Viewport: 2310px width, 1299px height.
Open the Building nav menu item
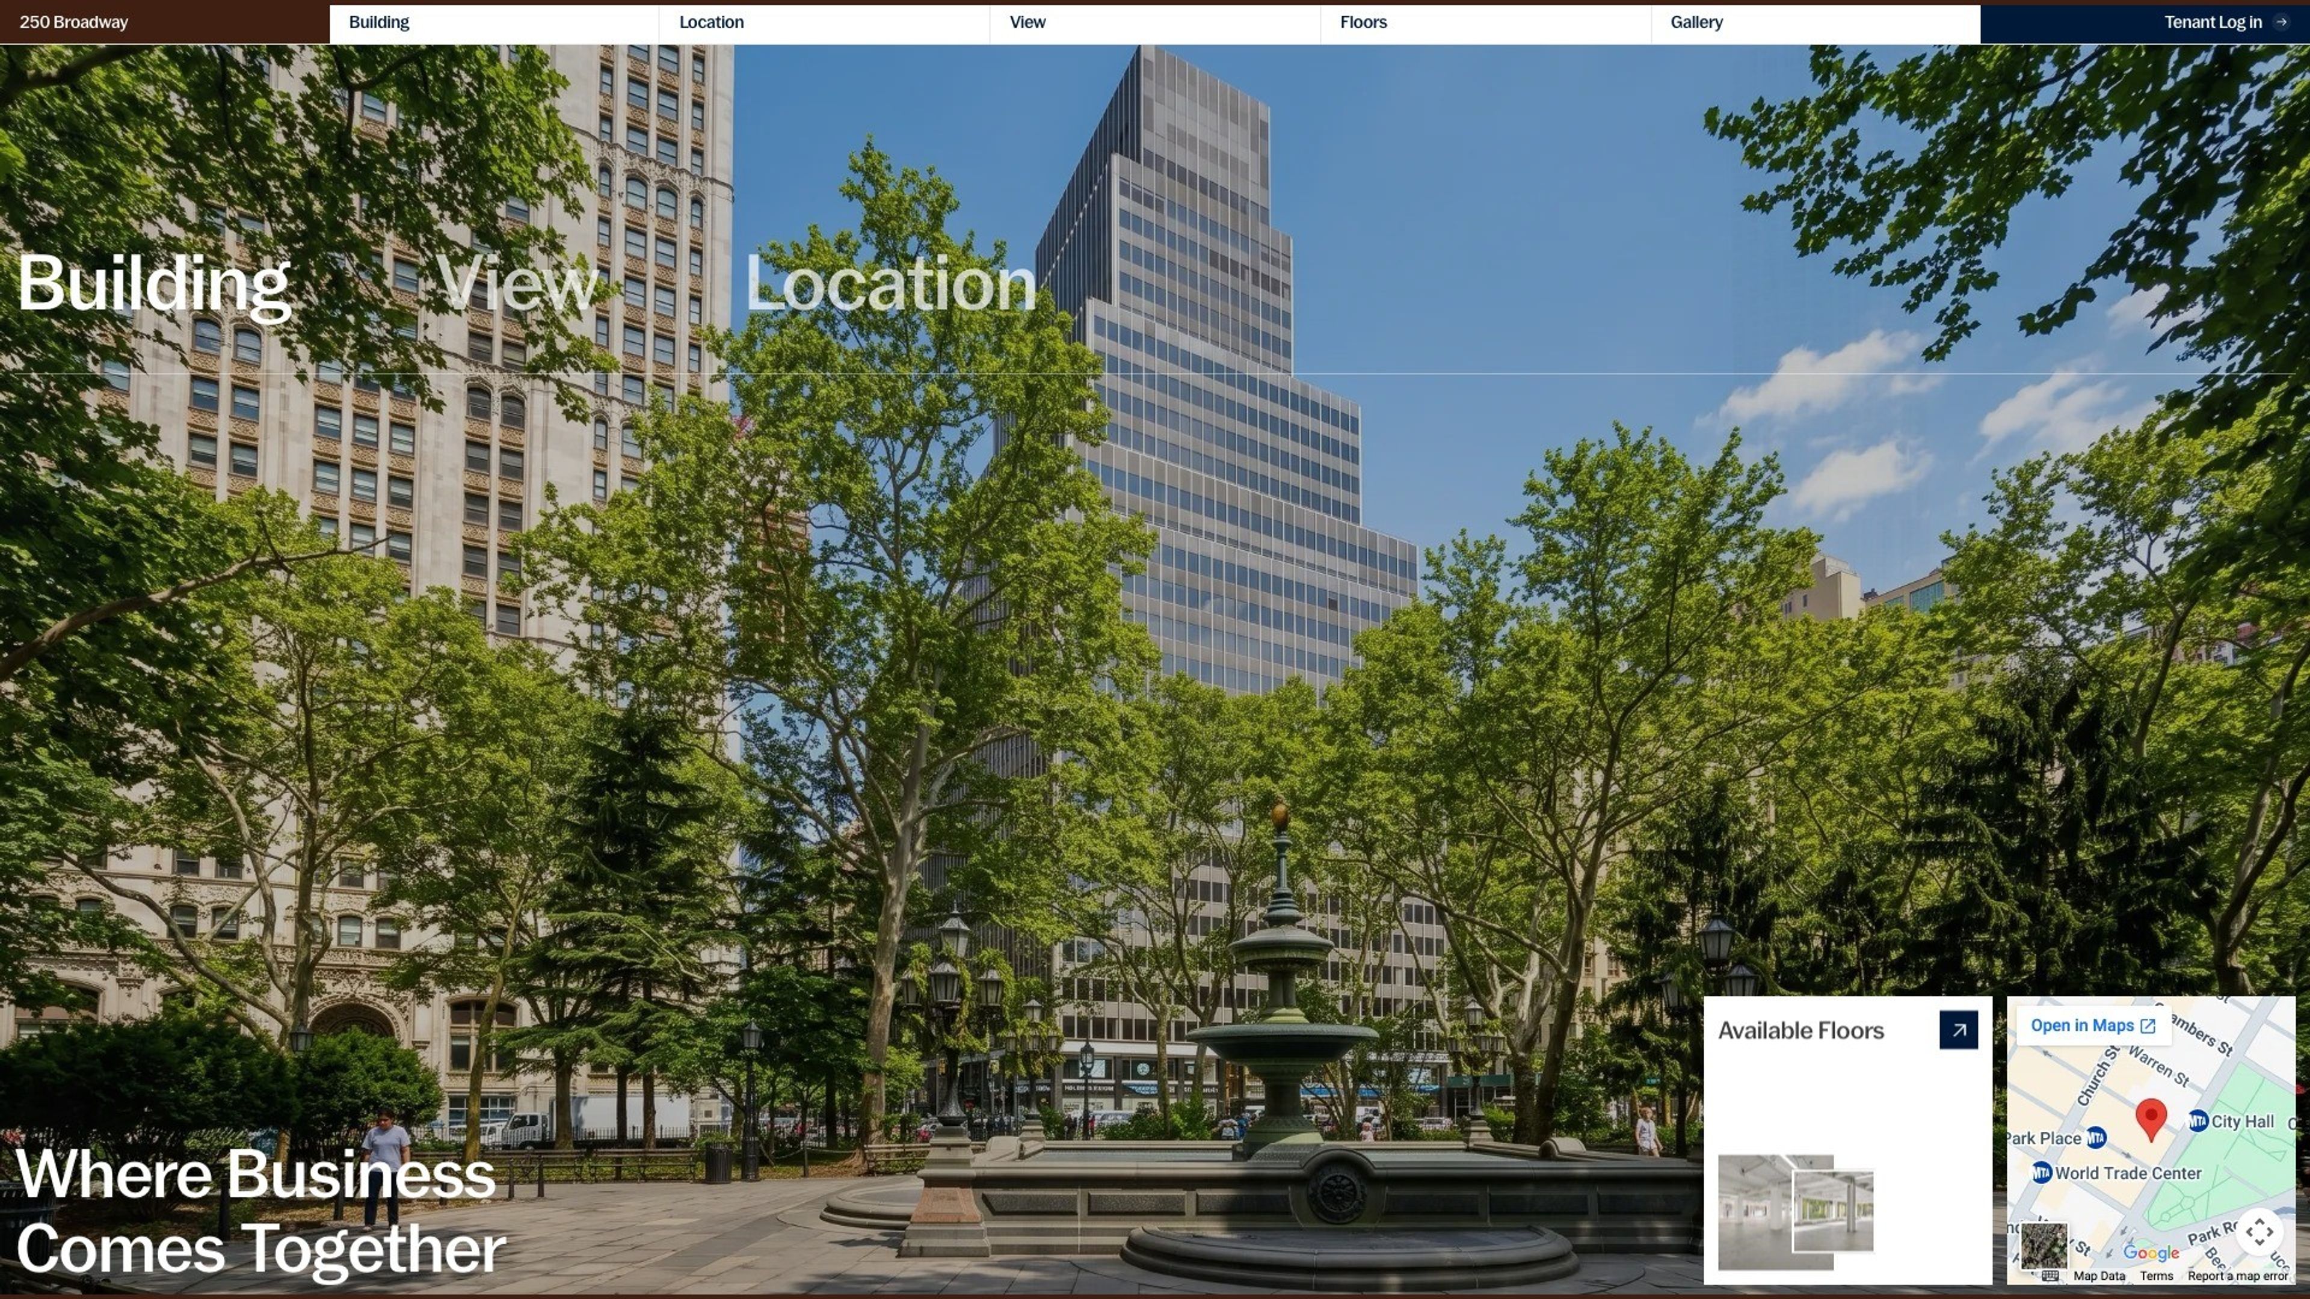tap(494, 23)
